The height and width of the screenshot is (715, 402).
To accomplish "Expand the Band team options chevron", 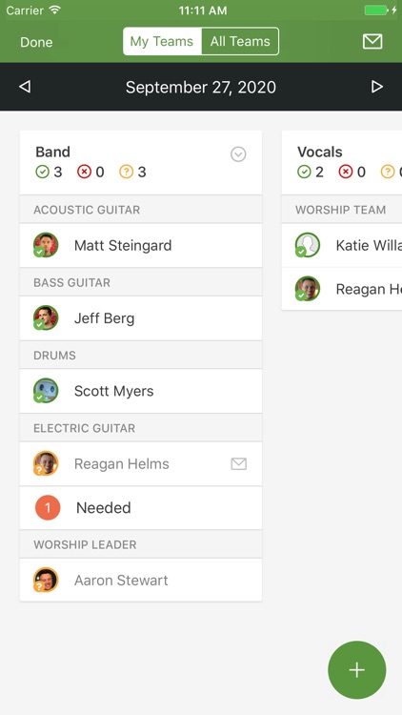I will (x=238, y=154).
